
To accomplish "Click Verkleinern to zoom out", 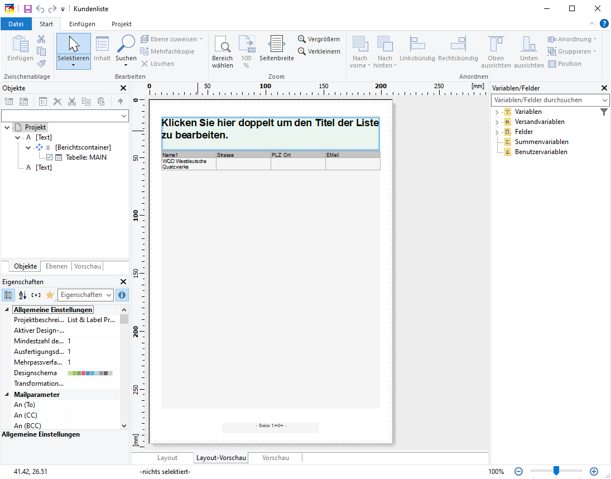I will (x=319, y=51).
